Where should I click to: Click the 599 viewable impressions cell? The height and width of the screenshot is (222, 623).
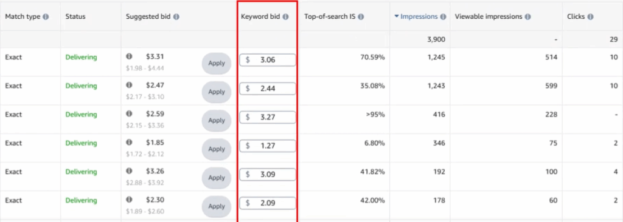(551, 86)
